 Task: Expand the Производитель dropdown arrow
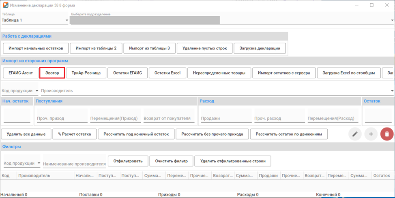pos(392,91)
